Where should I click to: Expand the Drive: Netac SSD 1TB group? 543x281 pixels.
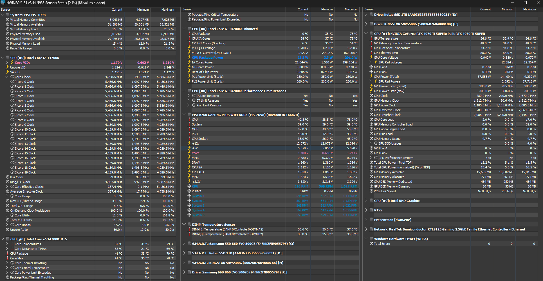tap(366, 15)
